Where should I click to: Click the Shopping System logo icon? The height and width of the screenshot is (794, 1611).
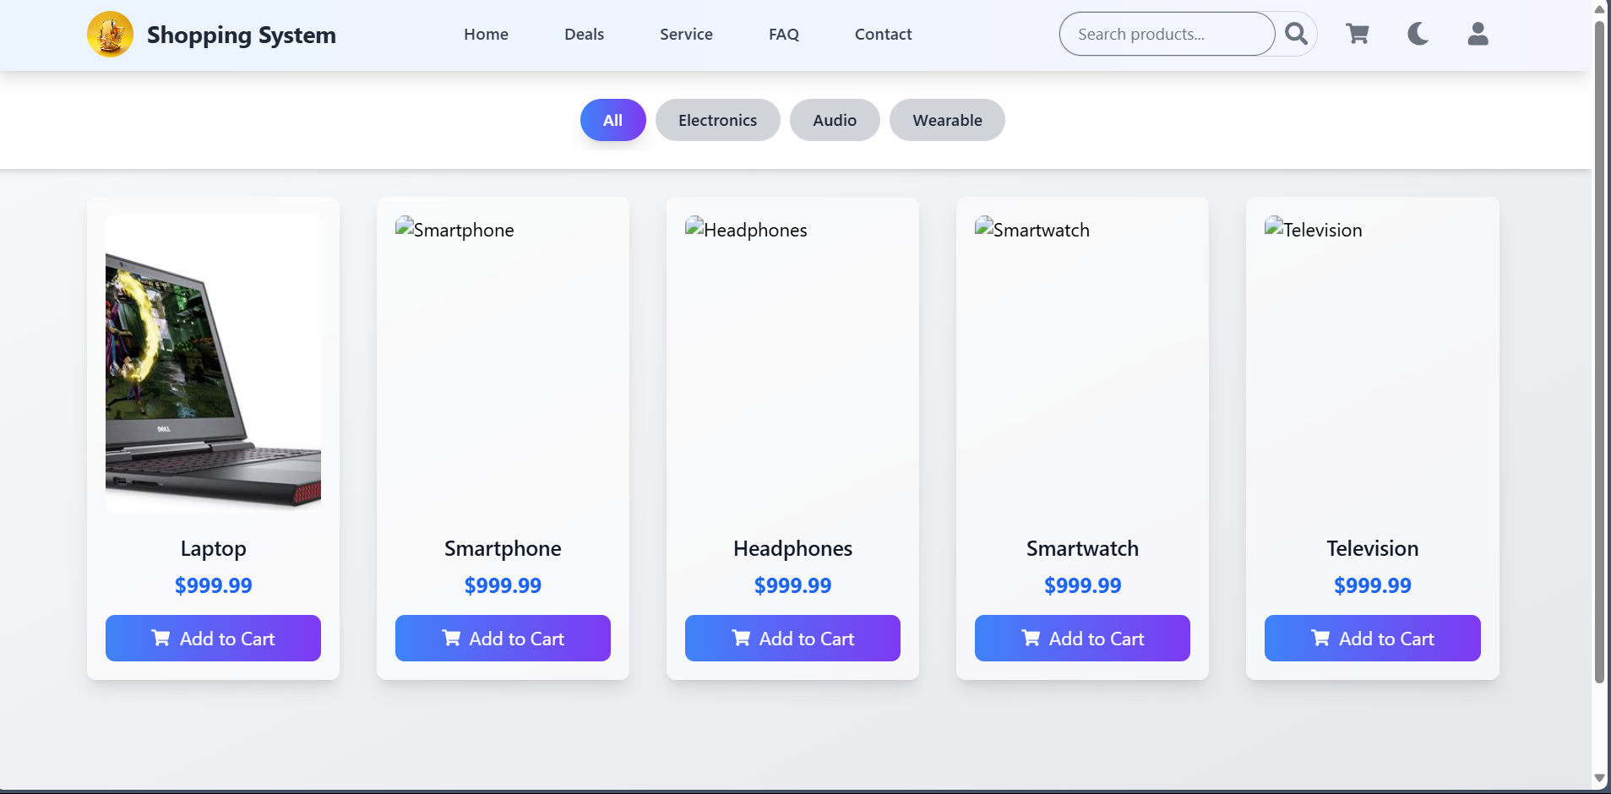coord(110,35)
